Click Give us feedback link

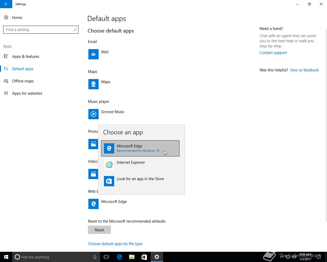pyautogui.click(x=304, y=70)
